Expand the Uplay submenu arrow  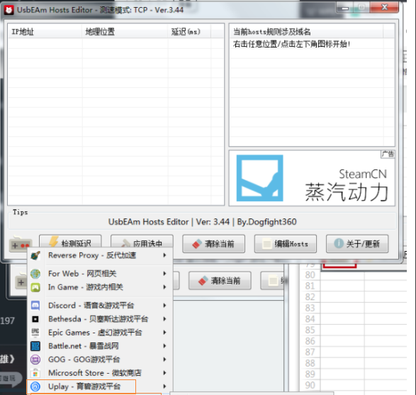click(164, 386)
